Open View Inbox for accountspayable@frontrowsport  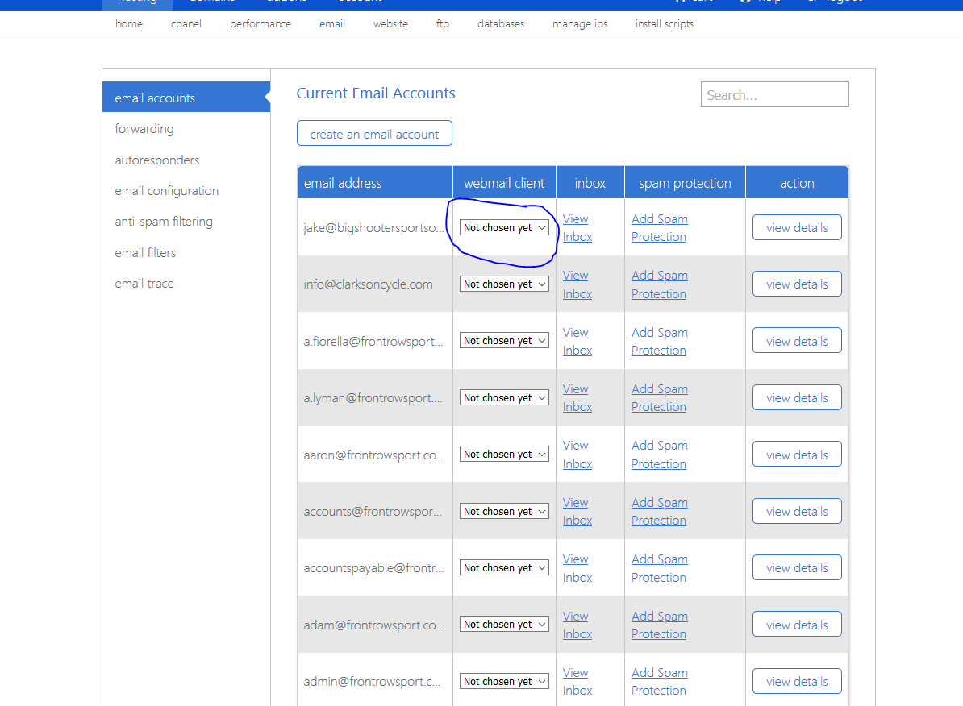tap(577, 568)
